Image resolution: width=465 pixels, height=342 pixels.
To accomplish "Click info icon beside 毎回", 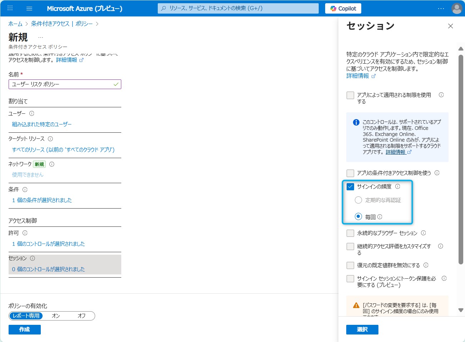I will [x=380, y=217].
